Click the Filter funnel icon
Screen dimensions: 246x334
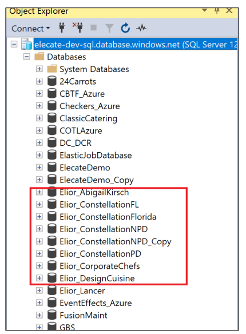[109, 28]
